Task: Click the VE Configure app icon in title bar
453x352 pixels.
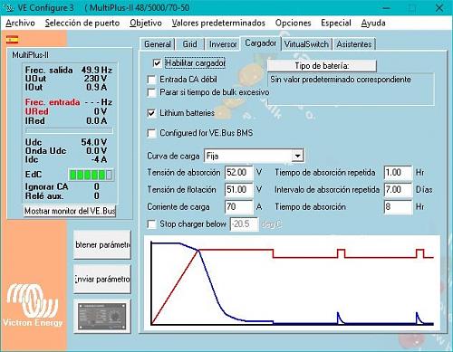Action: tap(8, 8)
